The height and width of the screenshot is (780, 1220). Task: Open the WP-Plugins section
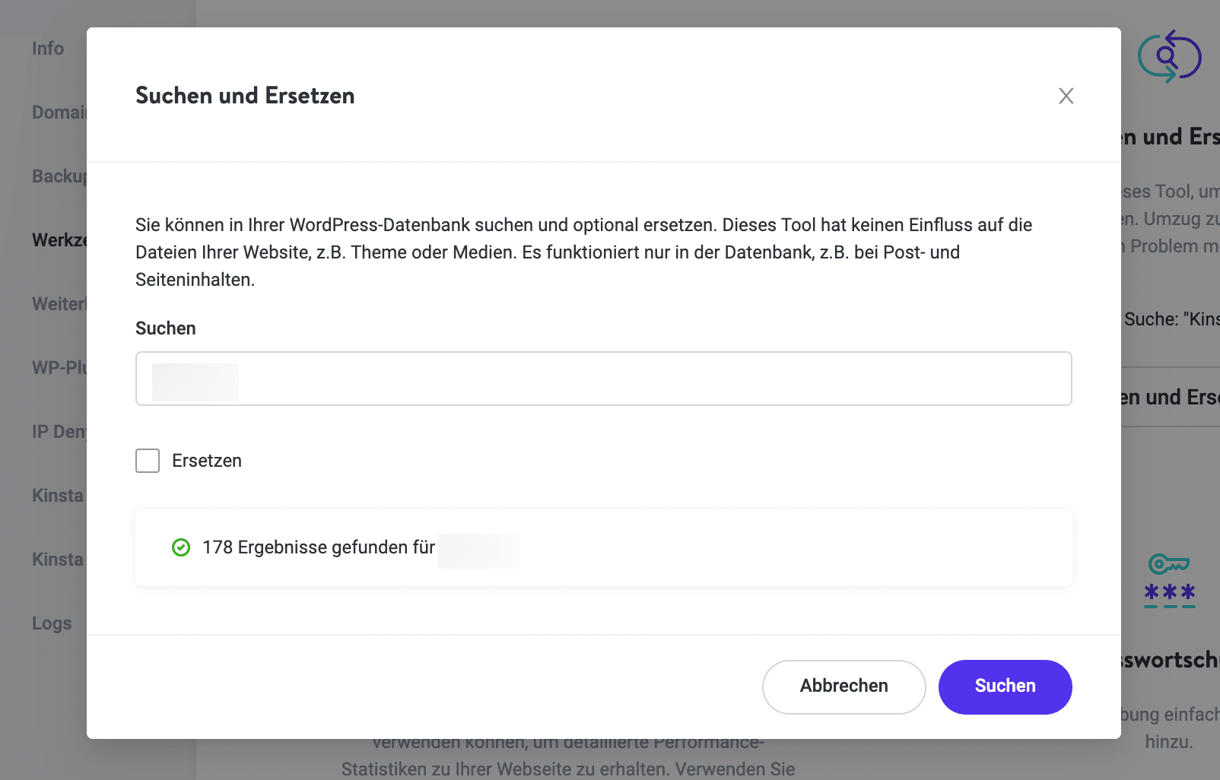[58, 367]
